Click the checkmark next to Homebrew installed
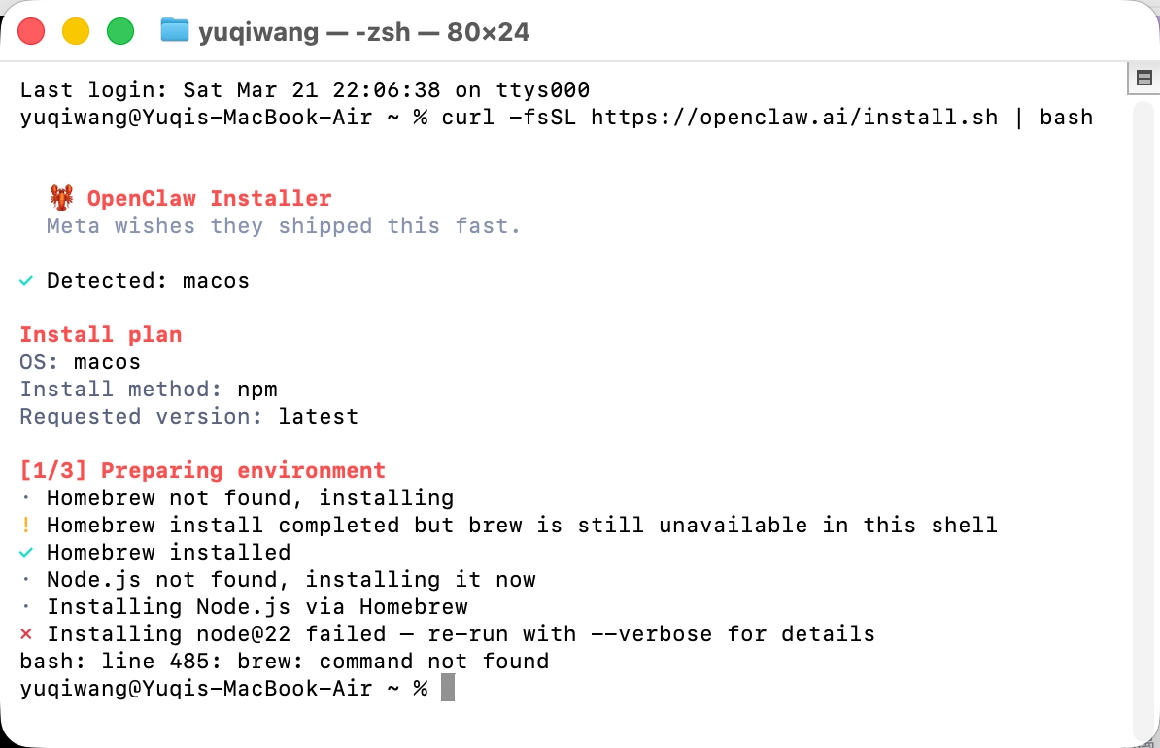Viewport: 1160px width, 748px height. [x=26, y=553]
